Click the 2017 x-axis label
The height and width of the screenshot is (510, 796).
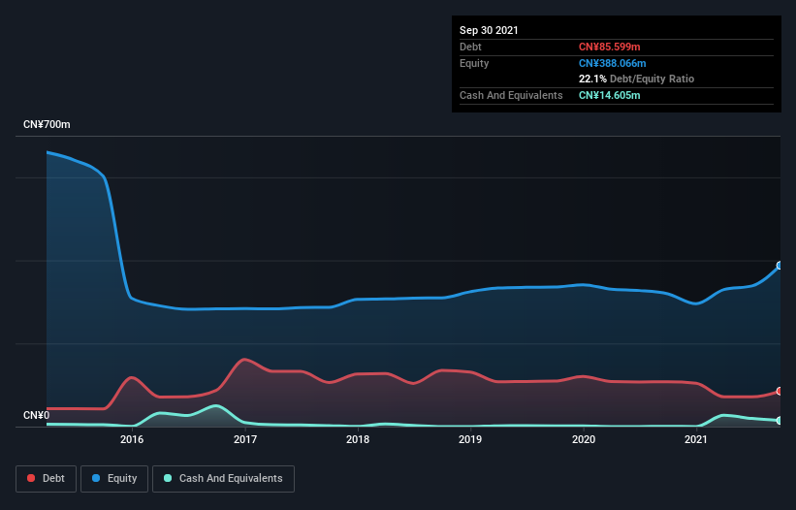pyautogui.click(x=245, y=439)
